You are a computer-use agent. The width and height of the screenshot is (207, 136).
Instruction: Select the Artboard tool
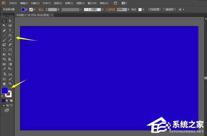pyautogui.click(x=4, y=79)
